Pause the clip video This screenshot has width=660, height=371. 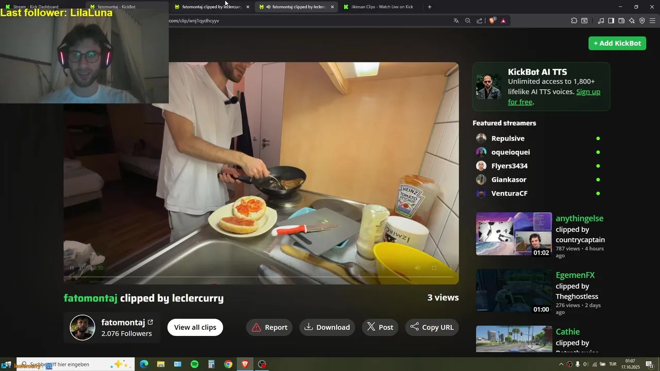(x=72, y=268)
